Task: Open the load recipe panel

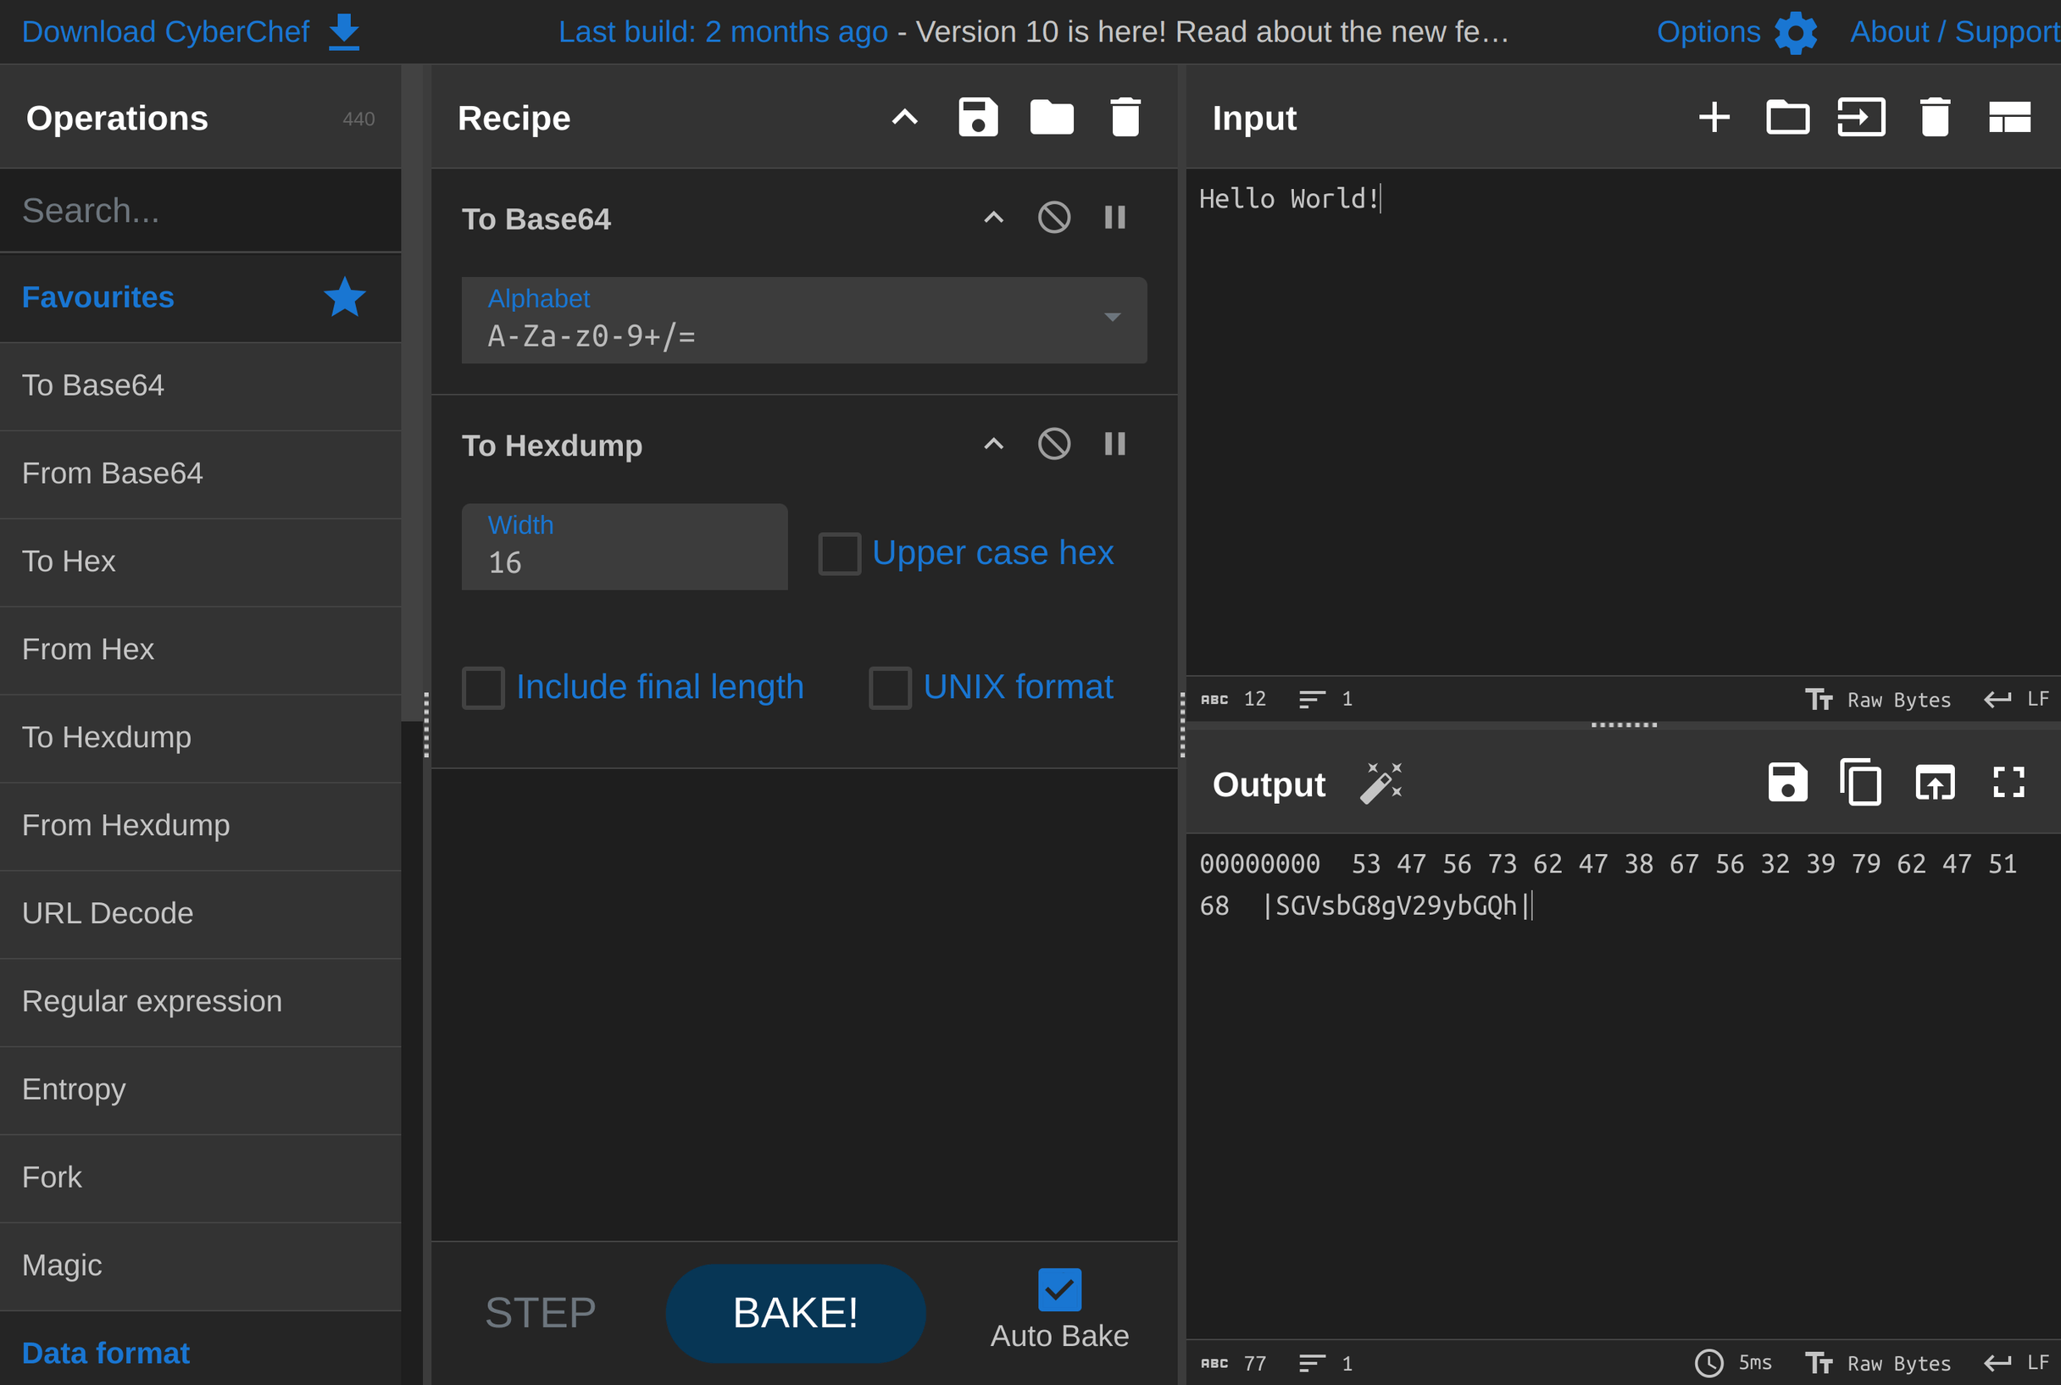Action: pos(1051,117)
